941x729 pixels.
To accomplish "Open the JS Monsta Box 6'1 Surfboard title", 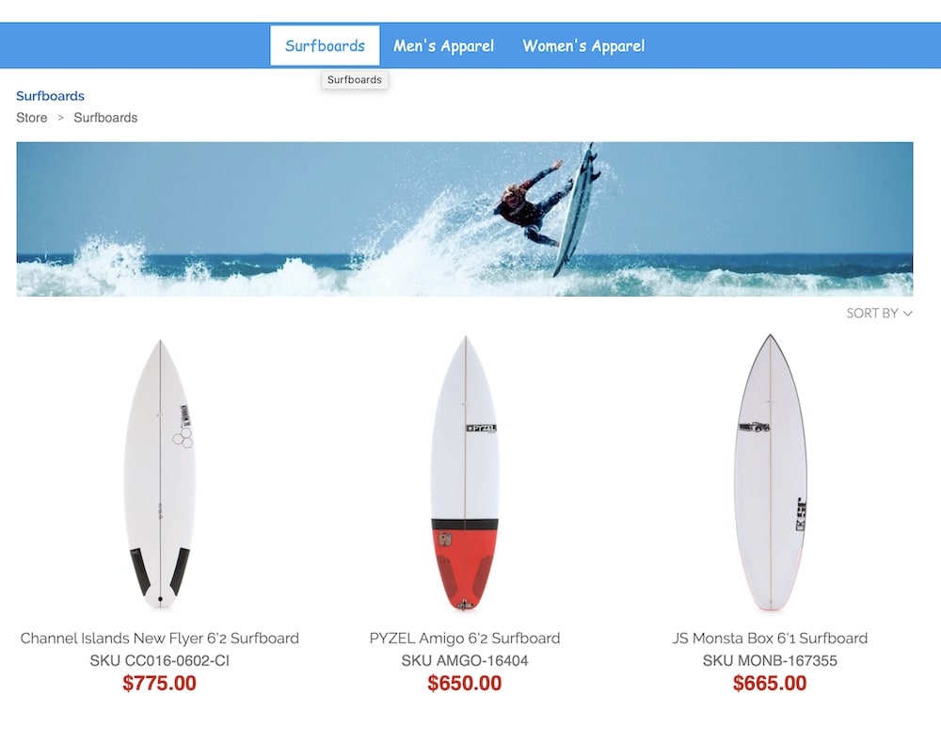I will pyautogui.click(x=770, y=638).
